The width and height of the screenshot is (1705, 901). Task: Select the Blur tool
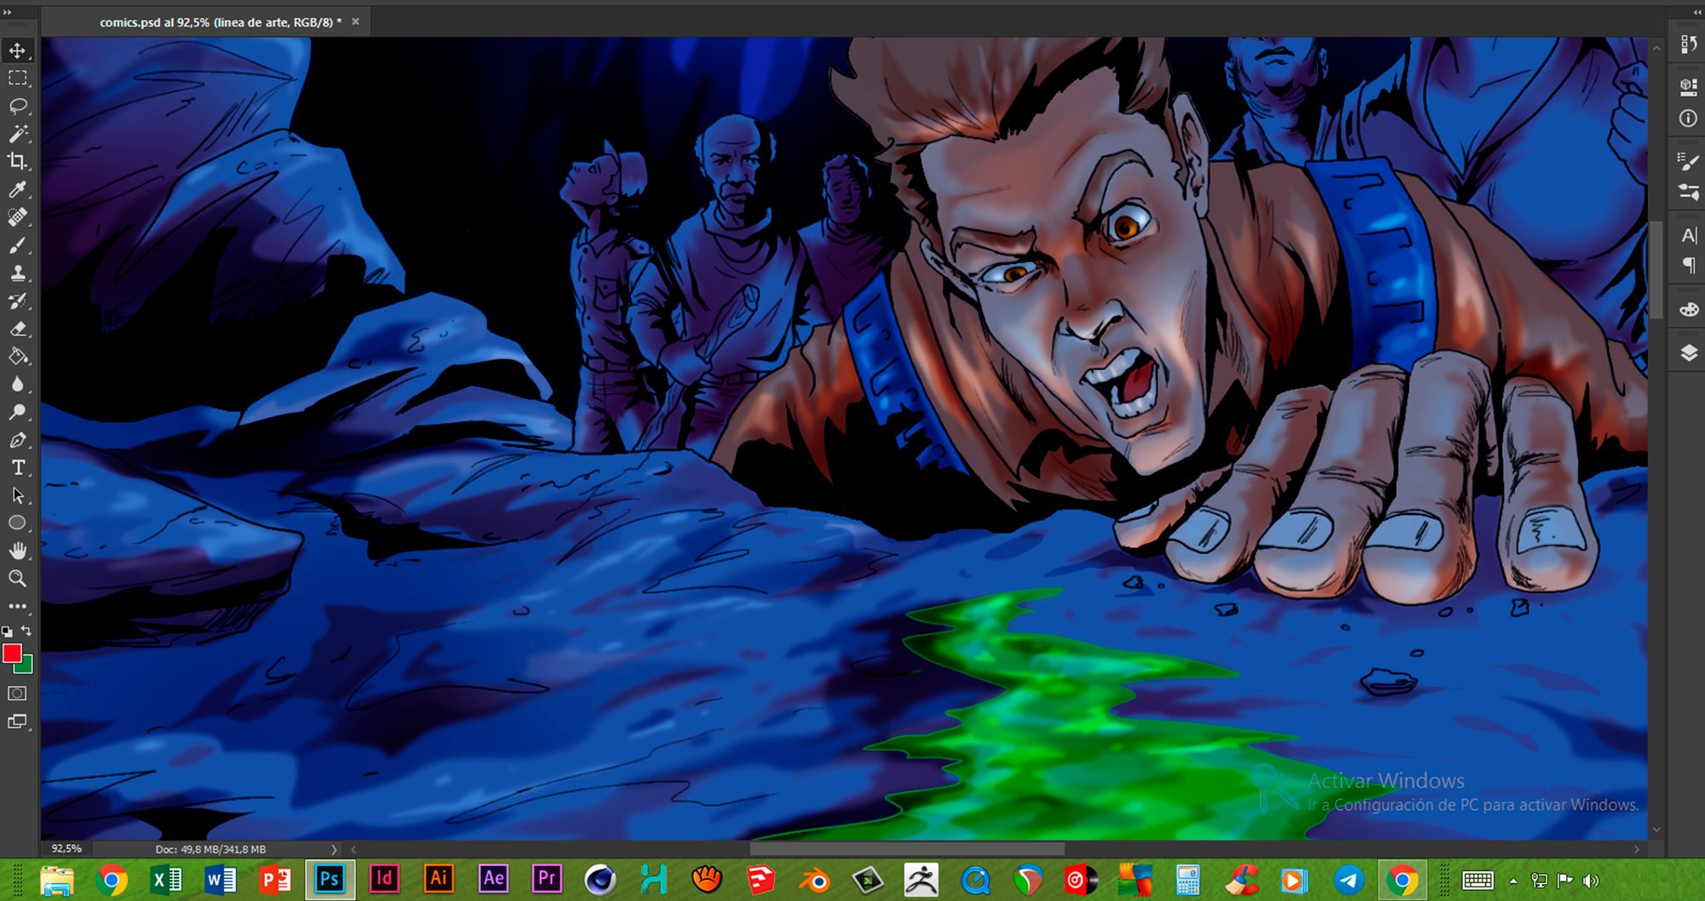point(18,384)
